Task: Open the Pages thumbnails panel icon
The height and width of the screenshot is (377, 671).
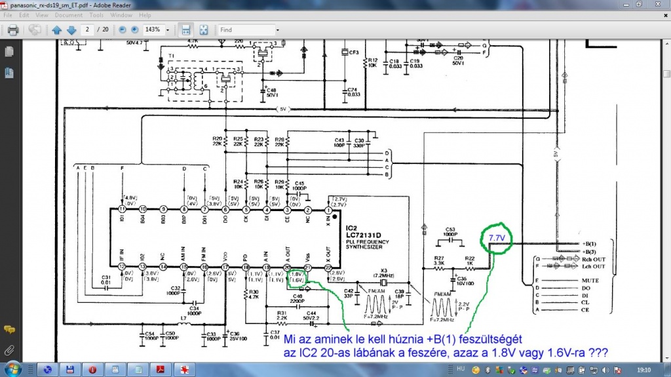Action: (9, 52)
